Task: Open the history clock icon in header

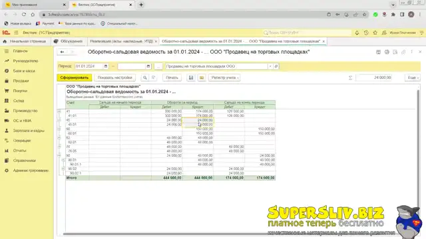Action: pos(366,33)
